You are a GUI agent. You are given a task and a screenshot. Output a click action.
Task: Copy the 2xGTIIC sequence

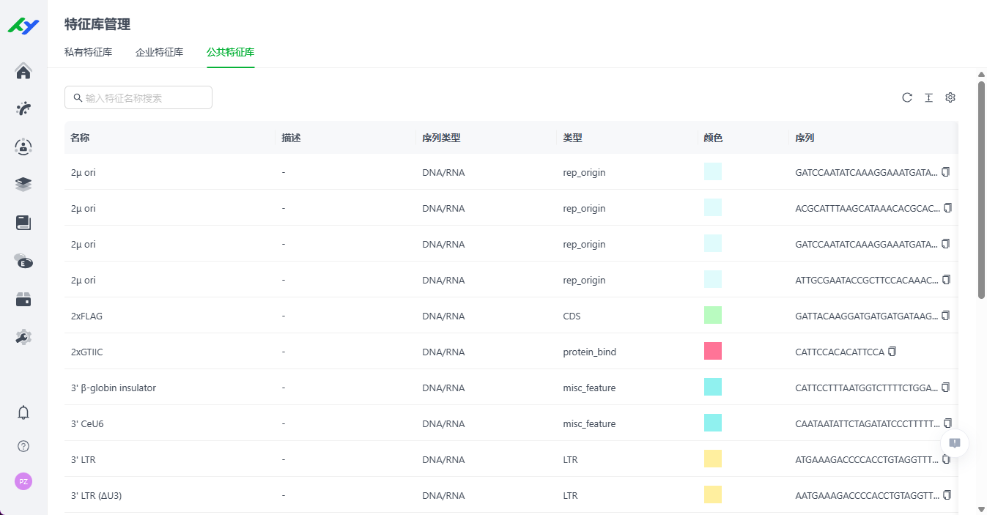pos(892,352)
